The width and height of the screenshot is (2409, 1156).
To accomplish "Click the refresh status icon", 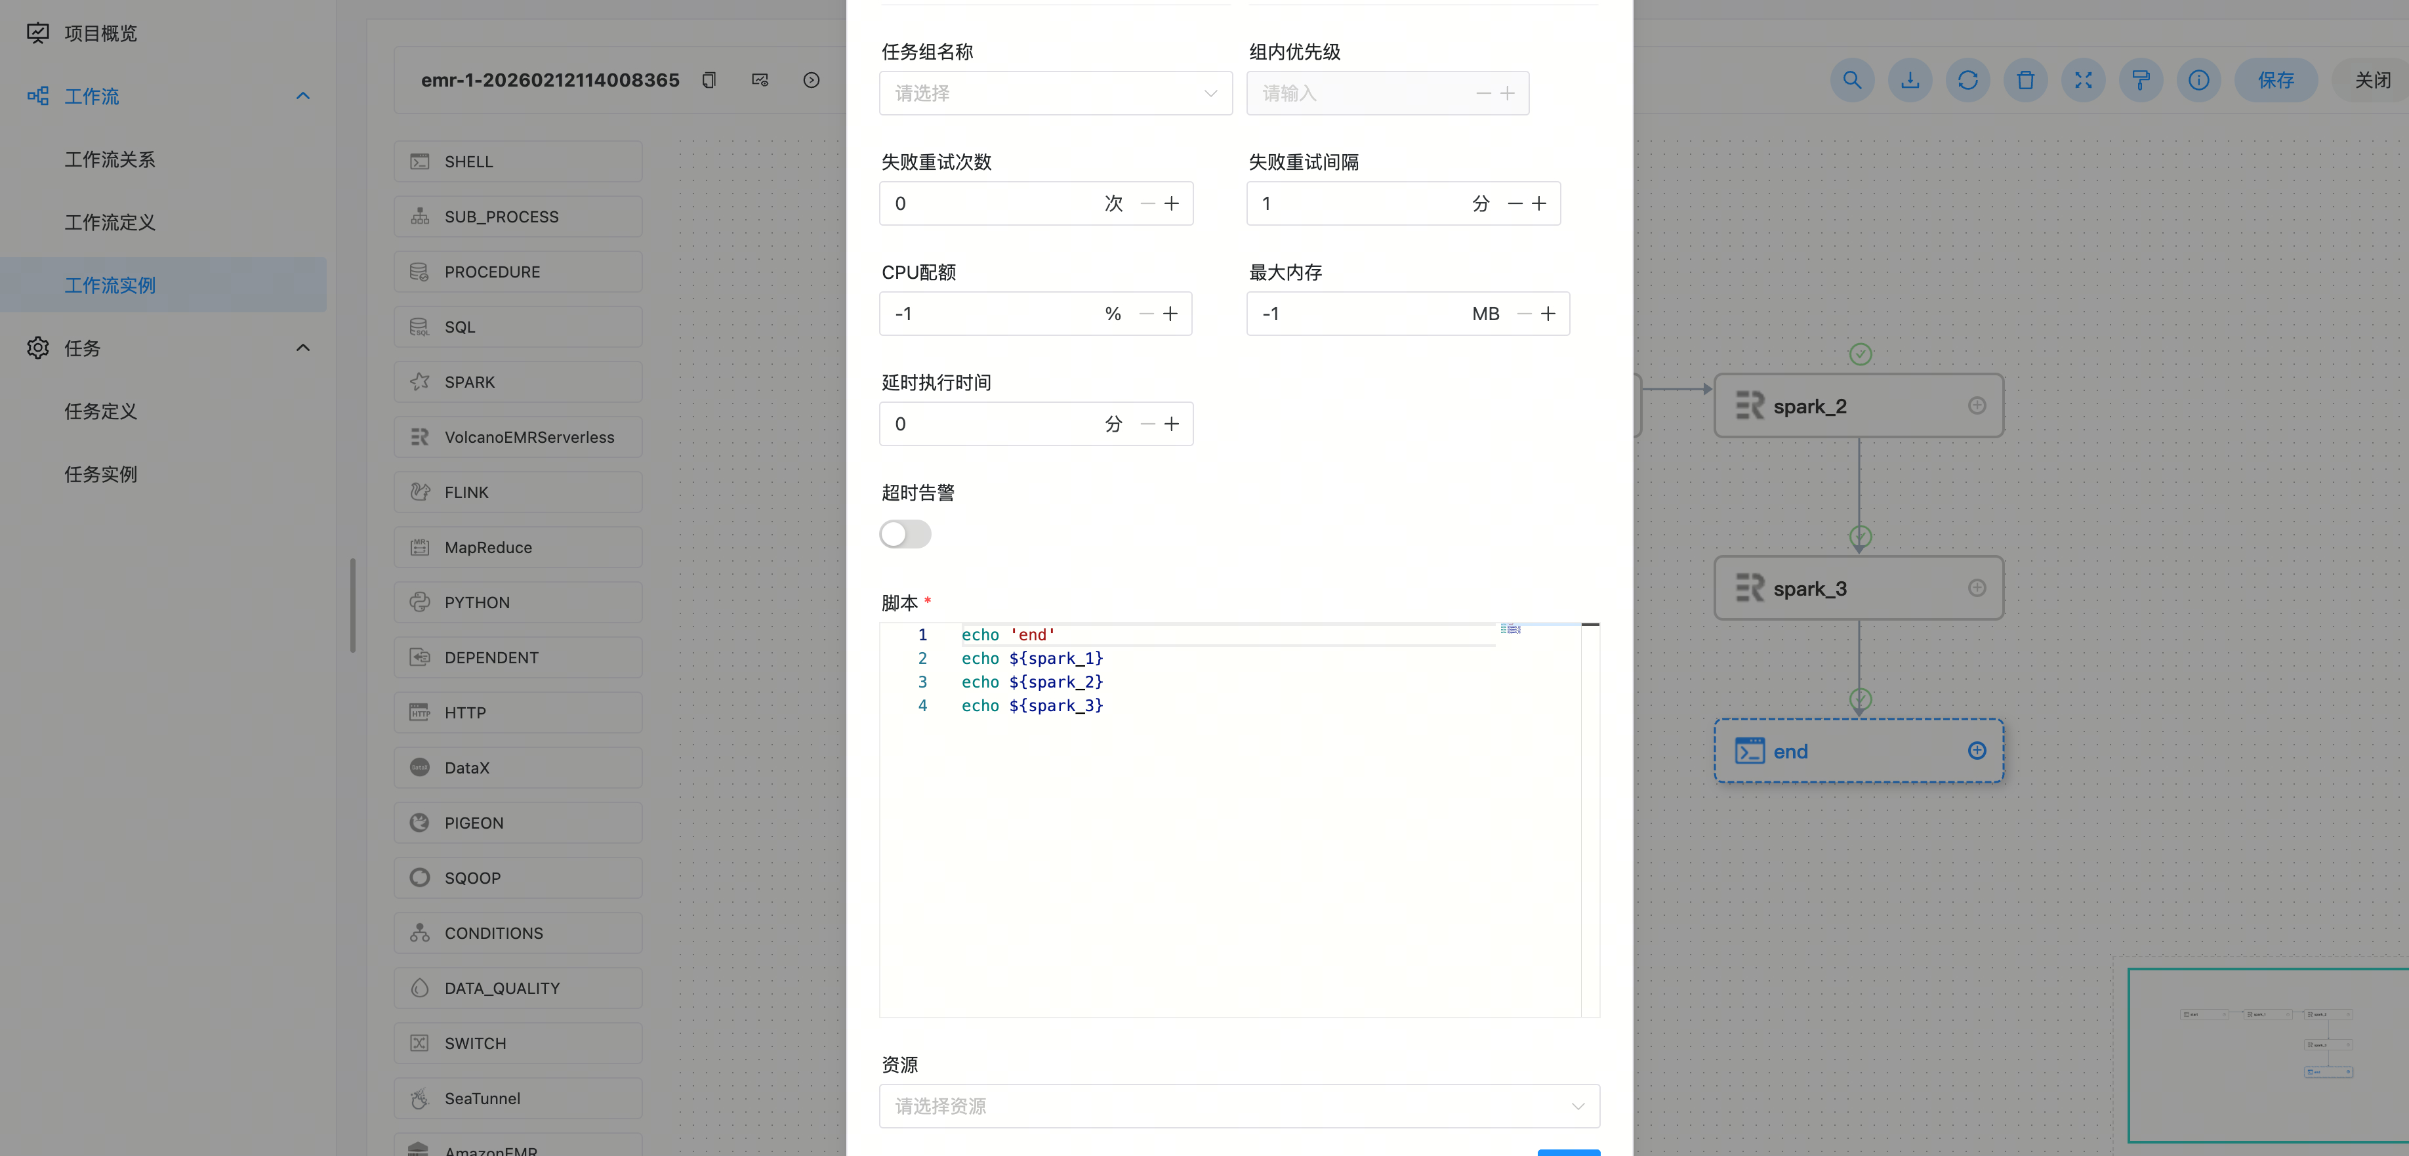I will click(1967, 81).
